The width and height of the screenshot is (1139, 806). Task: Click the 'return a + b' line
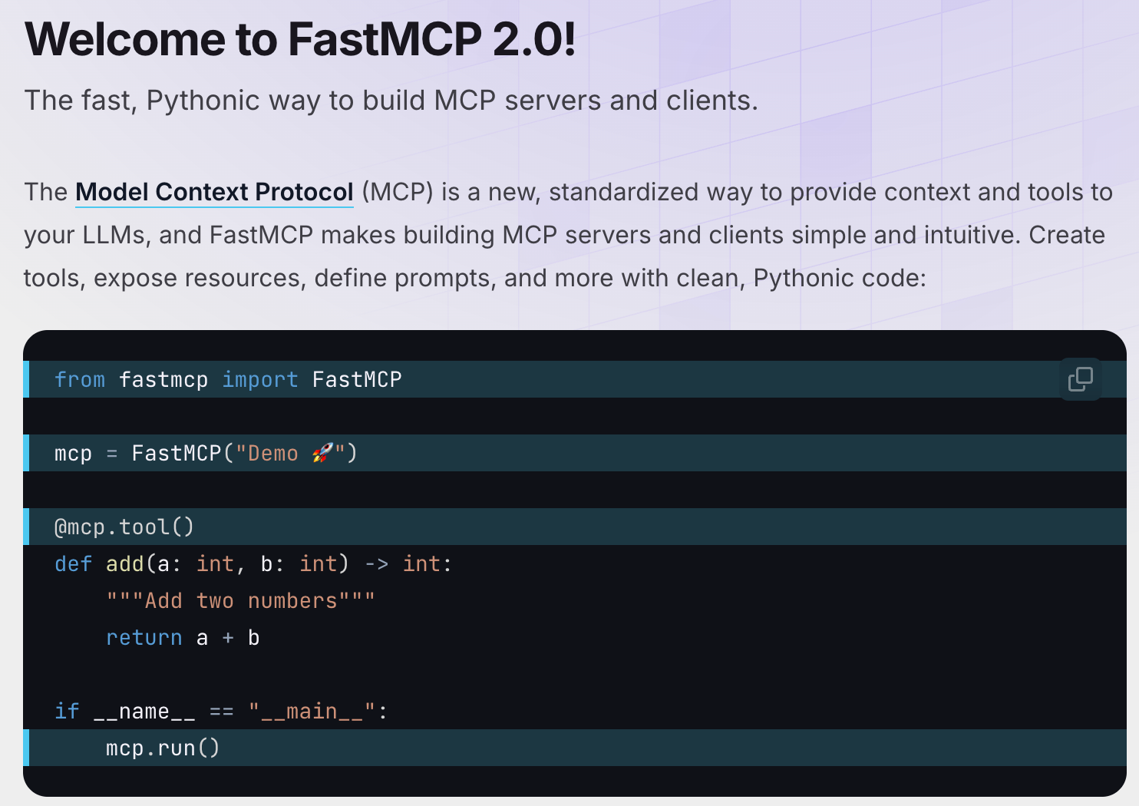[183, 637]
